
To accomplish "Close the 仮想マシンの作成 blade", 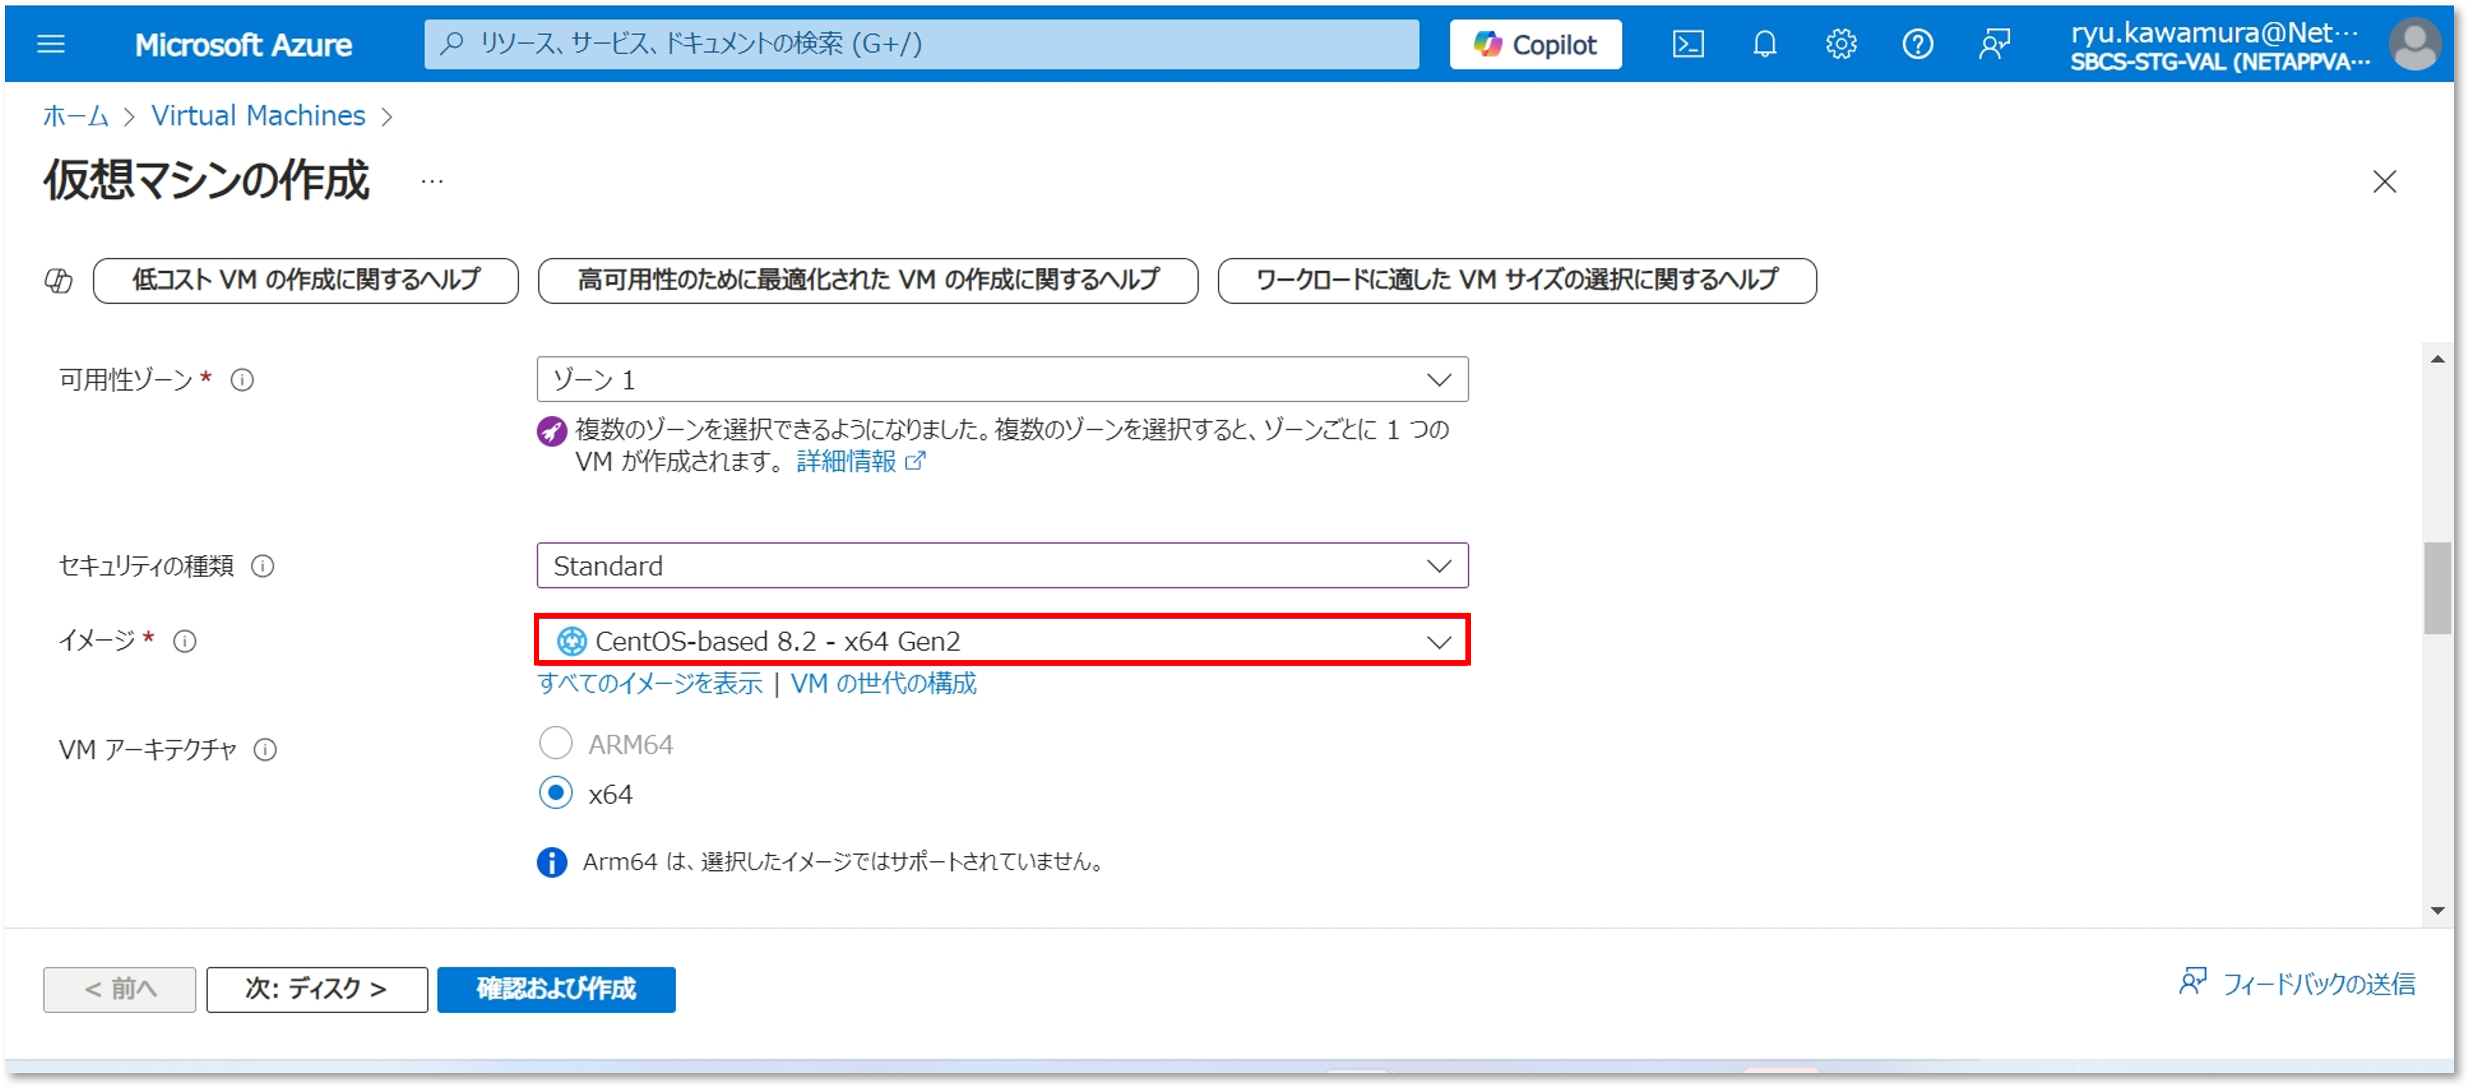I will tap(2385, 181).
